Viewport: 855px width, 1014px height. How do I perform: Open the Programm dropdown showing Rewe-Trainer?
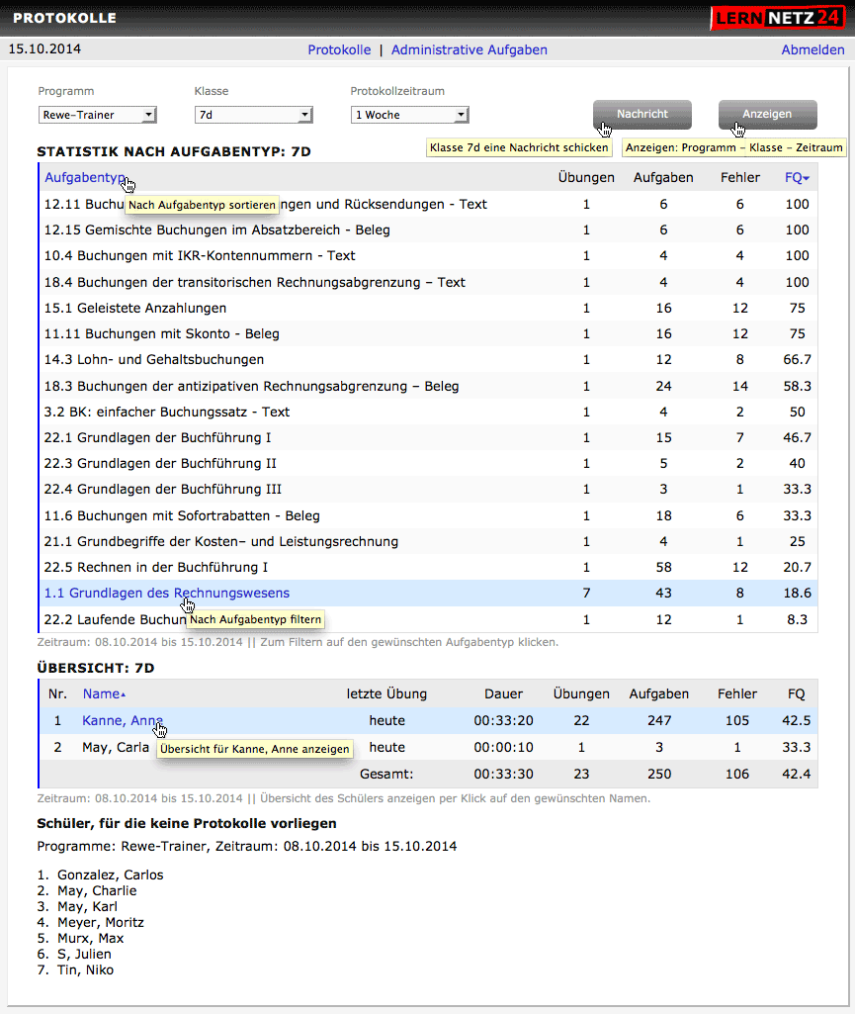pyautogui.click(x=98, y=115)
